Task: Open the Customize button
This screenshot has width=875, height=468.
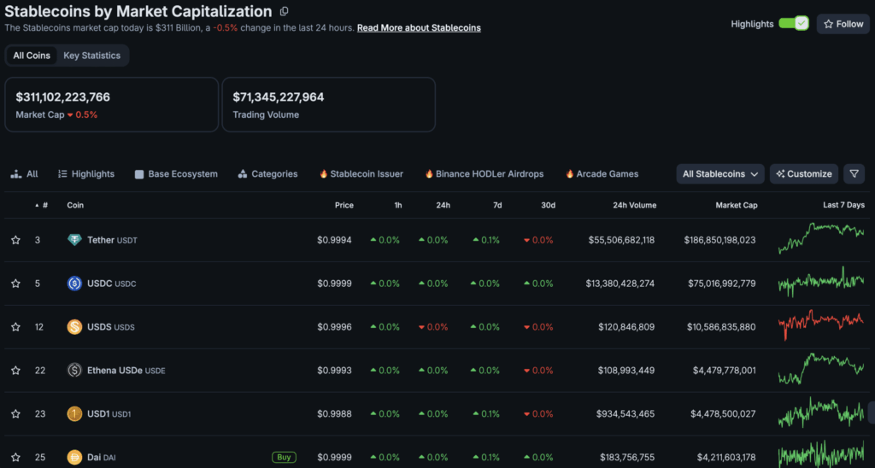Action: (x=804, y=174)
